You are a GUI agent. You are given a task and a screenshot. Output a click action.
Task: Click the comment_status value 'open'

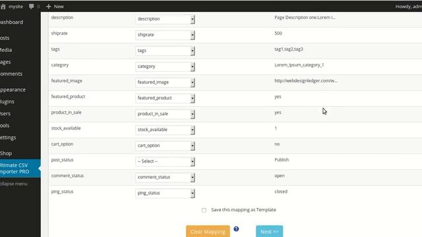280,176
